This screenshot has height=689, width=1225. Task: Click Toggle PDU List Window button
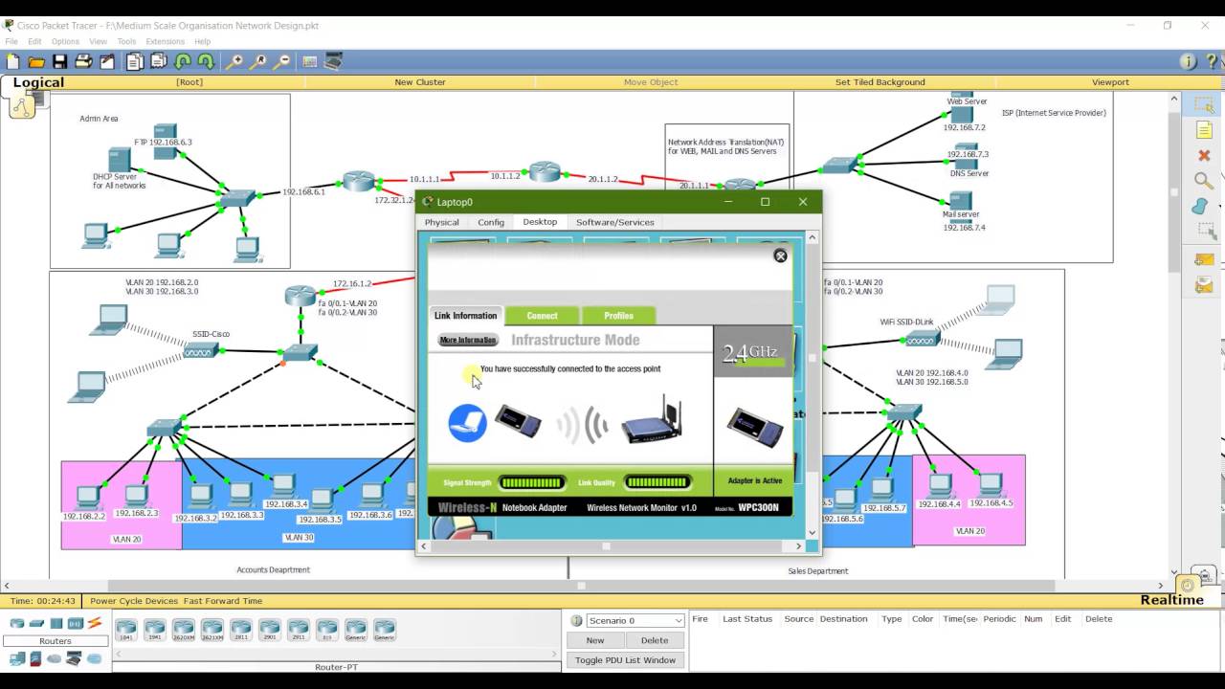(x=625, y=660)
